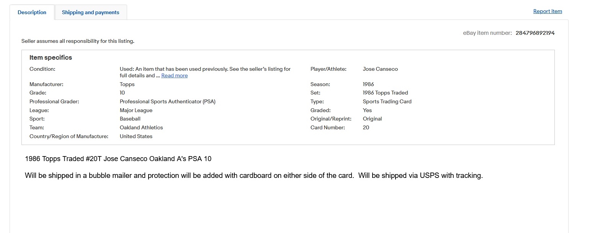The image size is (595, 233).
Task: Expand condition details with Read more
Action: click(x=175, y=75)
